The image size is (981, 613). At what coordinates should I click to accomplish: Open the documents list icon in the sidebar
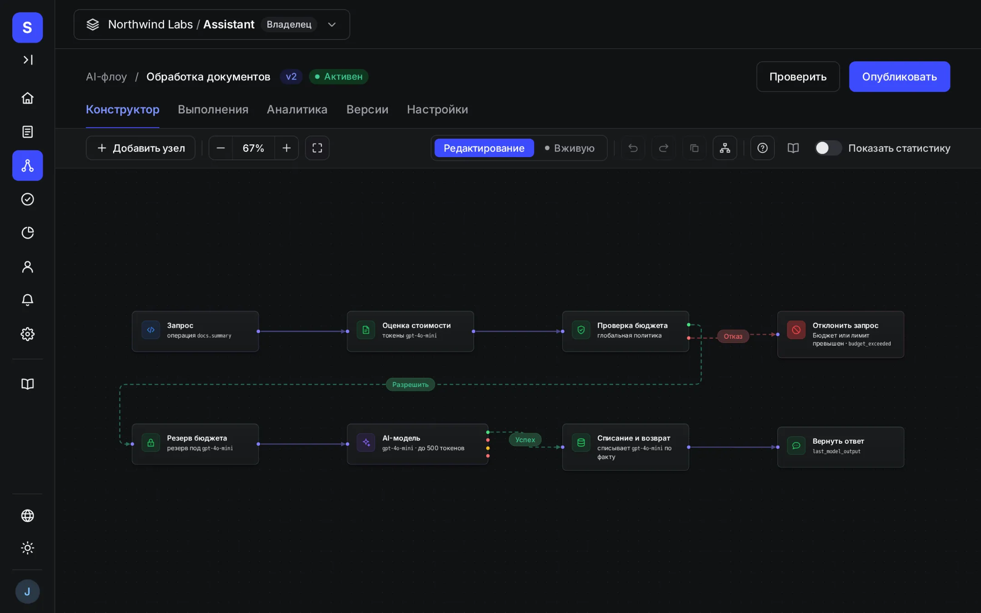tap(28, 132)
